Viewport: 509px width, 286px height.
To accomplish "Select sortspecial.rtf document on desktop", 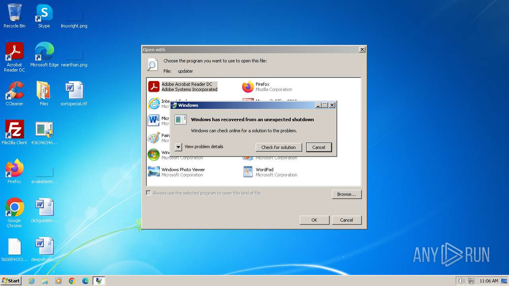I will click(x=74, y=94).
